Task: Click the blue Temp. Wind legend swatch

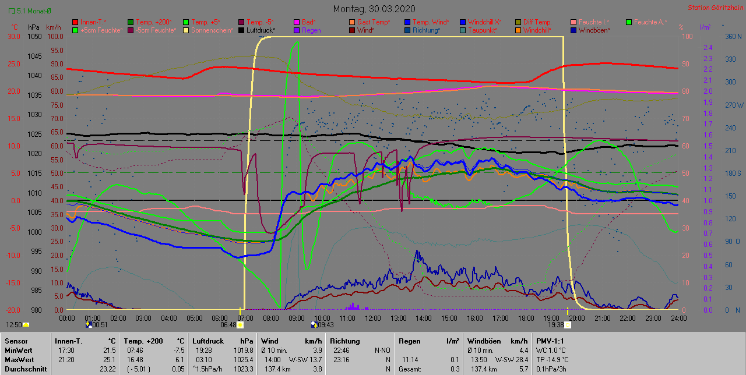Action: pos(408,22)
